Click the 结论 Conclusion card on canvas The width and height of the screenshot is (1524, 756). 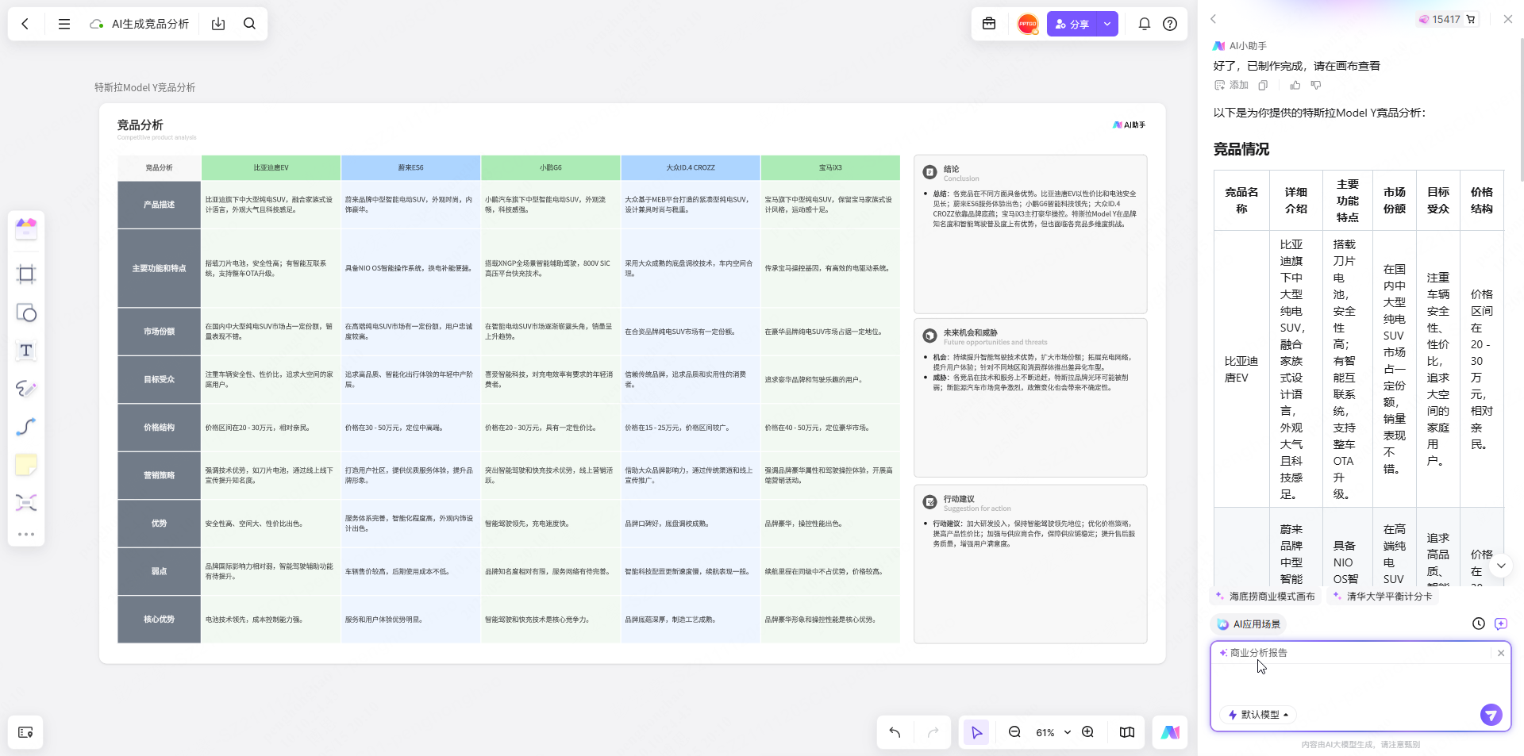1030,234
